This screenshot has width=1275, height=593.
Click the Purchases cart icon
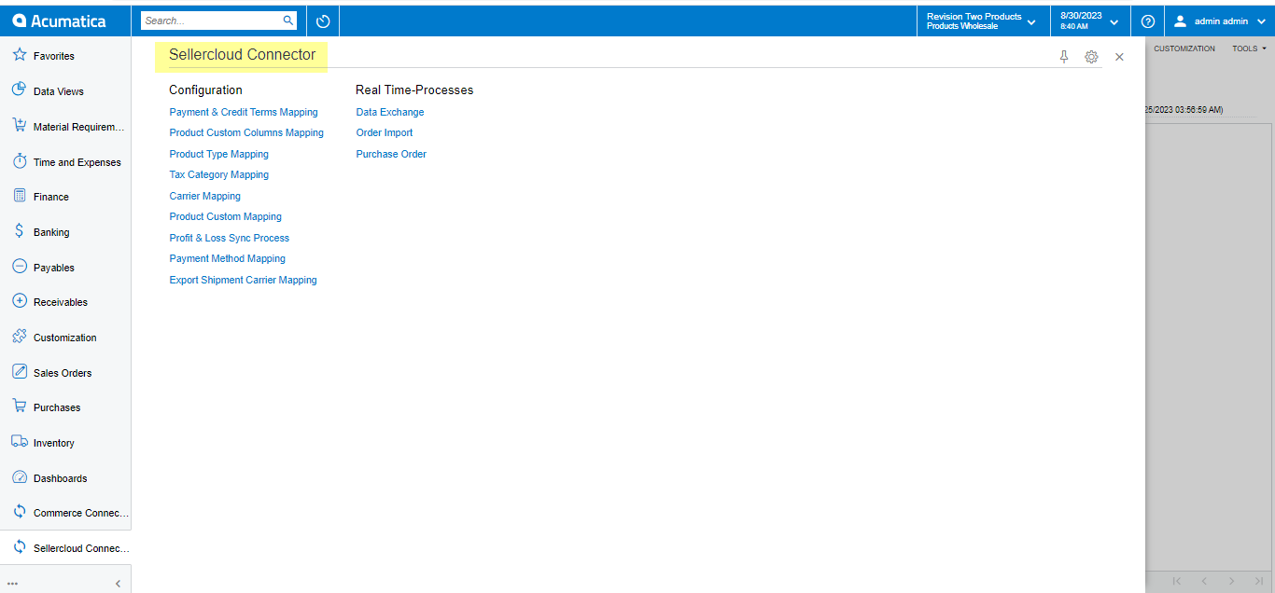coord(19,407)
